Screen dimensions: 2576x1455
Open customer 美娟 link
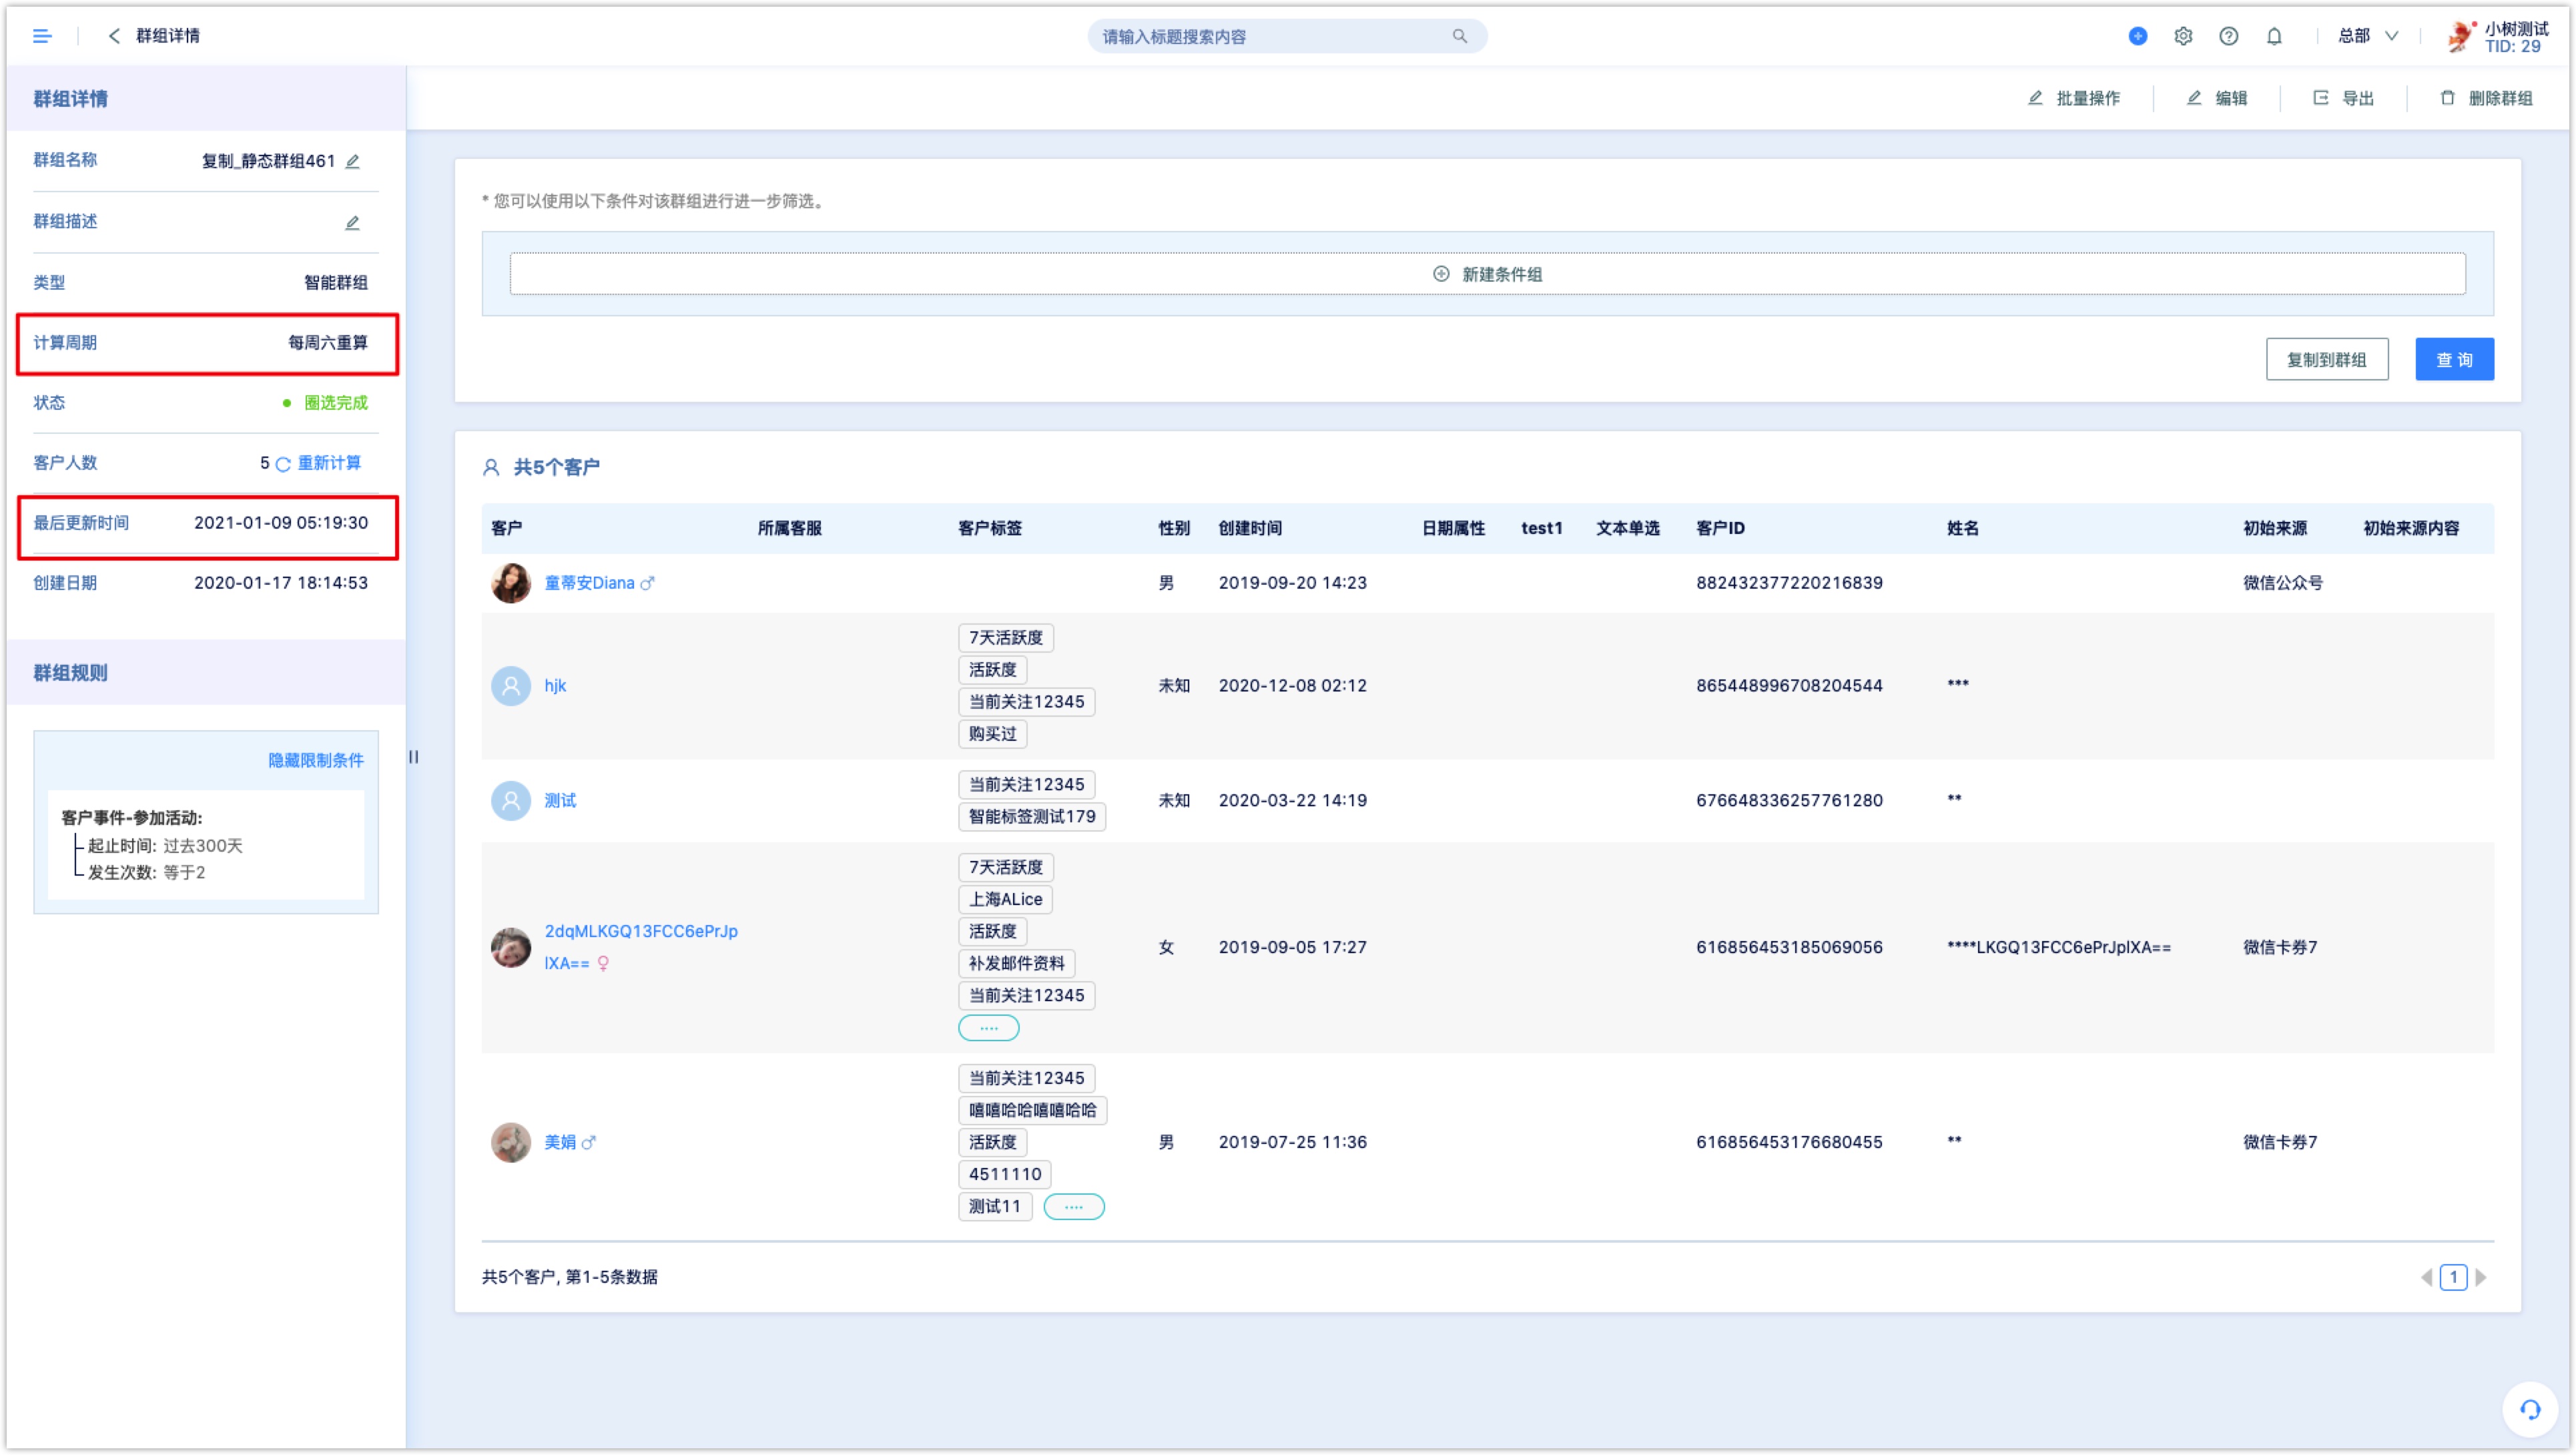(x=560, y=1142)
